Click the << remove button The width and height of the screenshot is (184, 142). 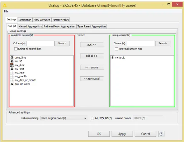92,67
